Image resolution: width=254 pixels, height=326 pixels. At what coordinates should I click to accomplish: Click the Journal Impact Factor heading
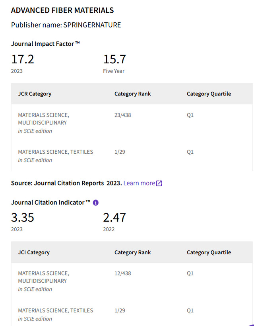pos(45,43)
